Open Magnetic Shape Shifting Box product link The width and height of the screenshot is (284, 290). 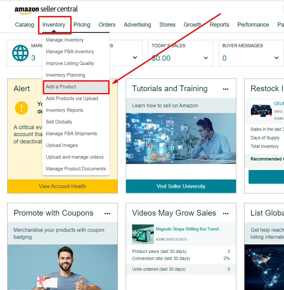tap(189, 229)
